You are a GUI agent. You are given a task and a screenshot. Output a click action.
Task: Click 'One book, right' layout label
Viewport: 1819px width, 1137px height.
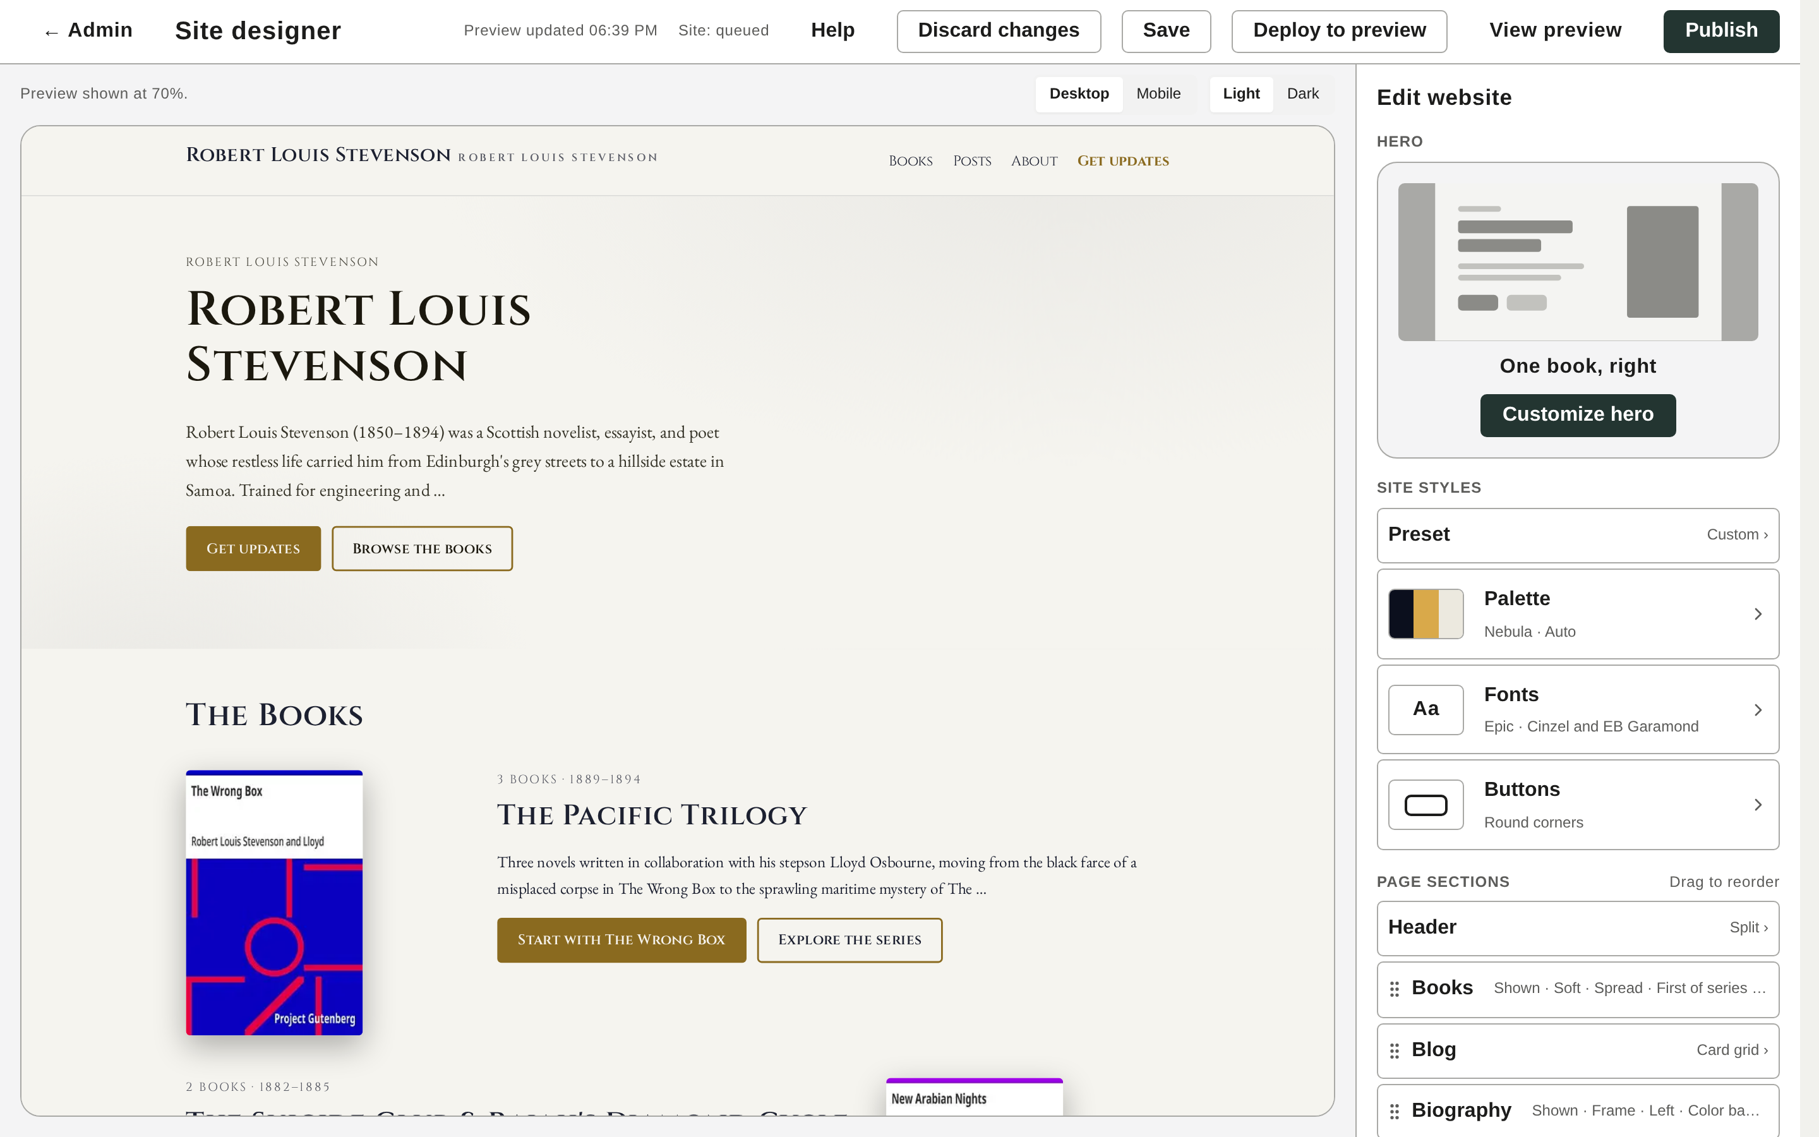coord(1578,366)
